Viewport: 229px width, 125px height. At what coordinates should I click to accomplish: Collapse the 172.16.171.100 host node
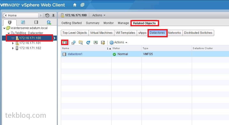point(13,38)
